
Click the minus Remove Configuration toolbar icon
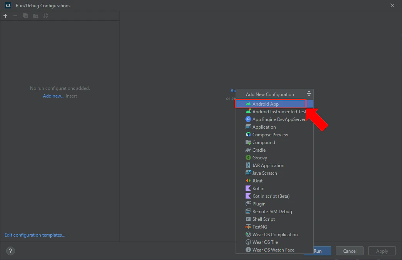pos(15,16)
